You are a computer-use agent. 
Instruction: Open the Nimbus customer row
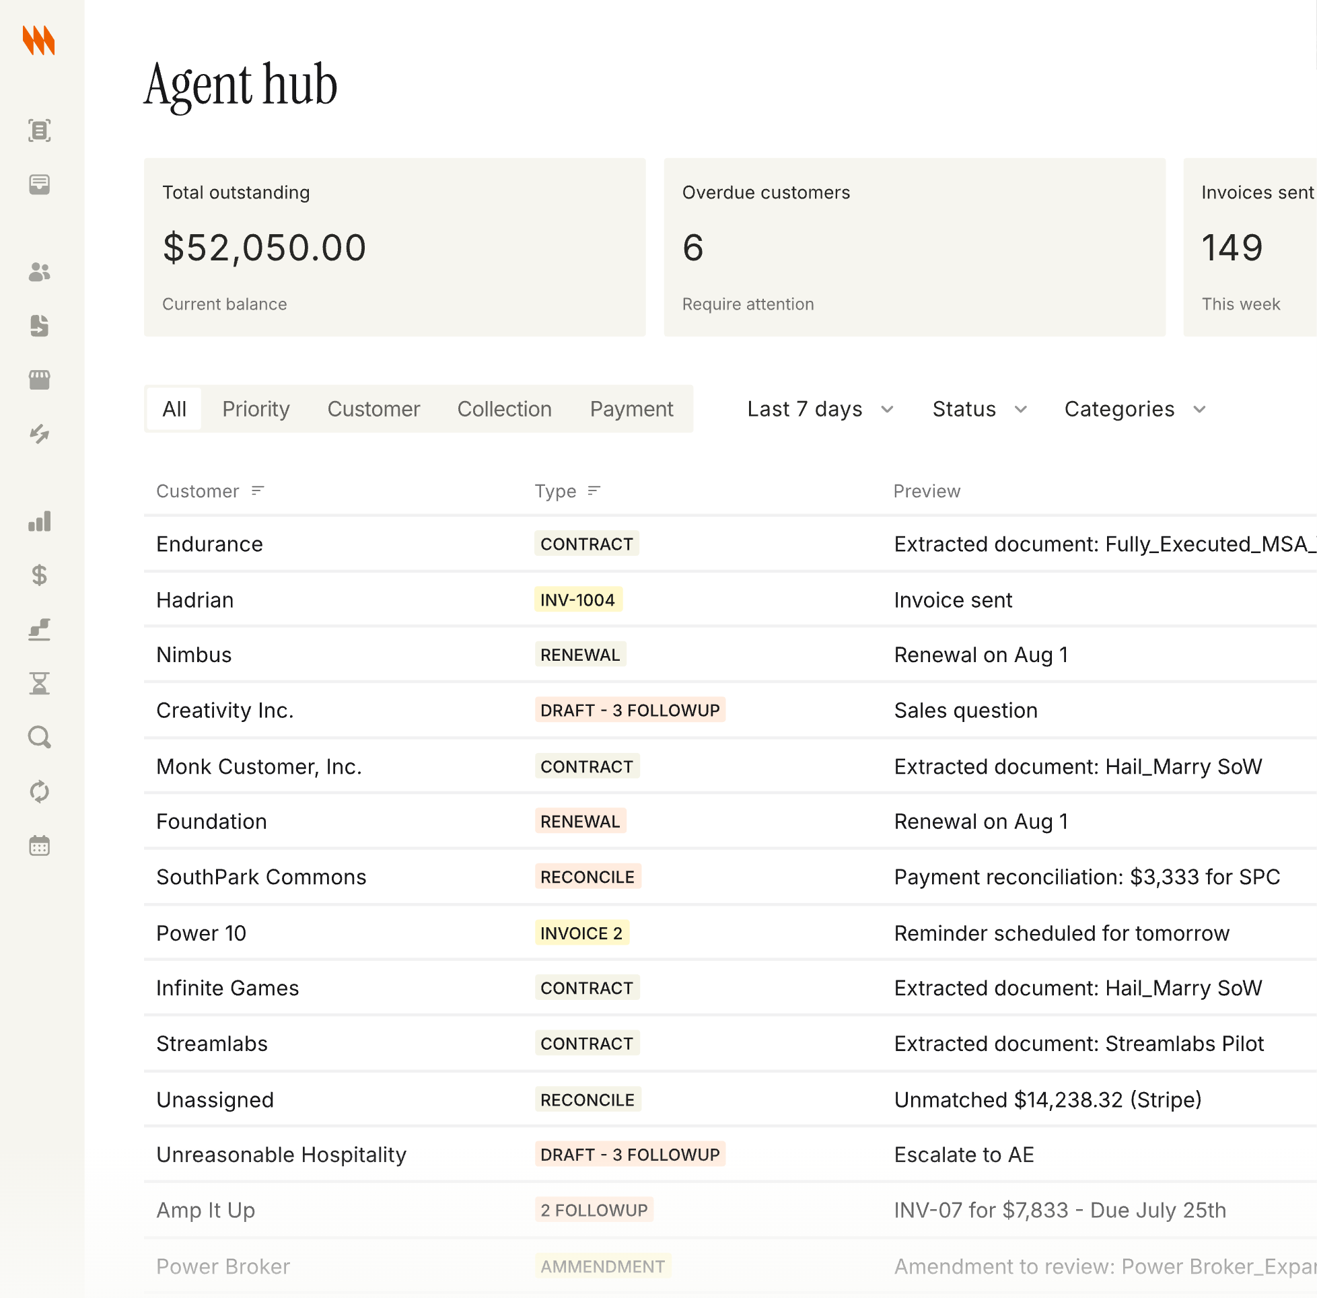point(730,655)
